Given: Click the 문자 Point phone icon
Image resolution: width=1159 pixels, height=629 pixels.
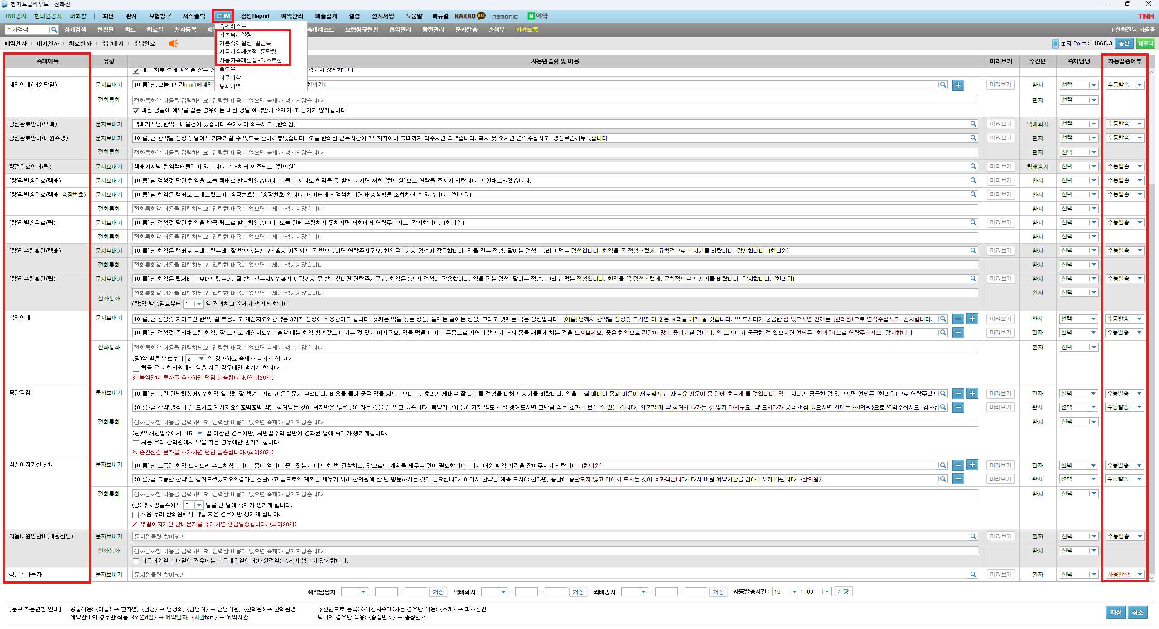Looking at the screenshot, I should (x=1055, y=43).
